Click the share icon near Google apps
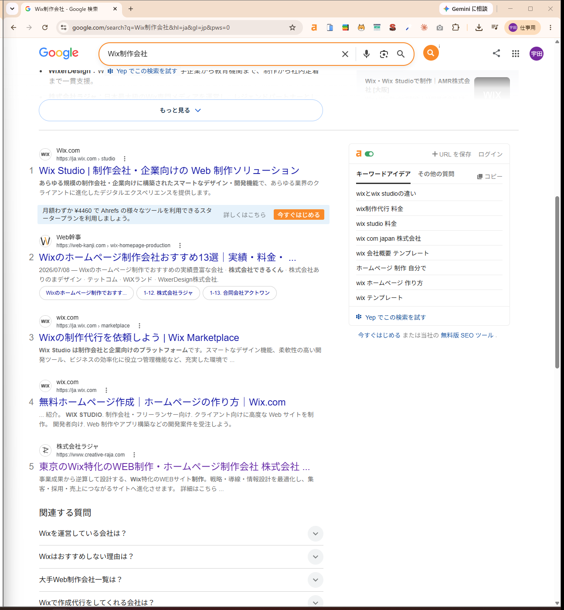Image resolution: width=564 pixels, height=610 pixels. click(x=496, y=53)
